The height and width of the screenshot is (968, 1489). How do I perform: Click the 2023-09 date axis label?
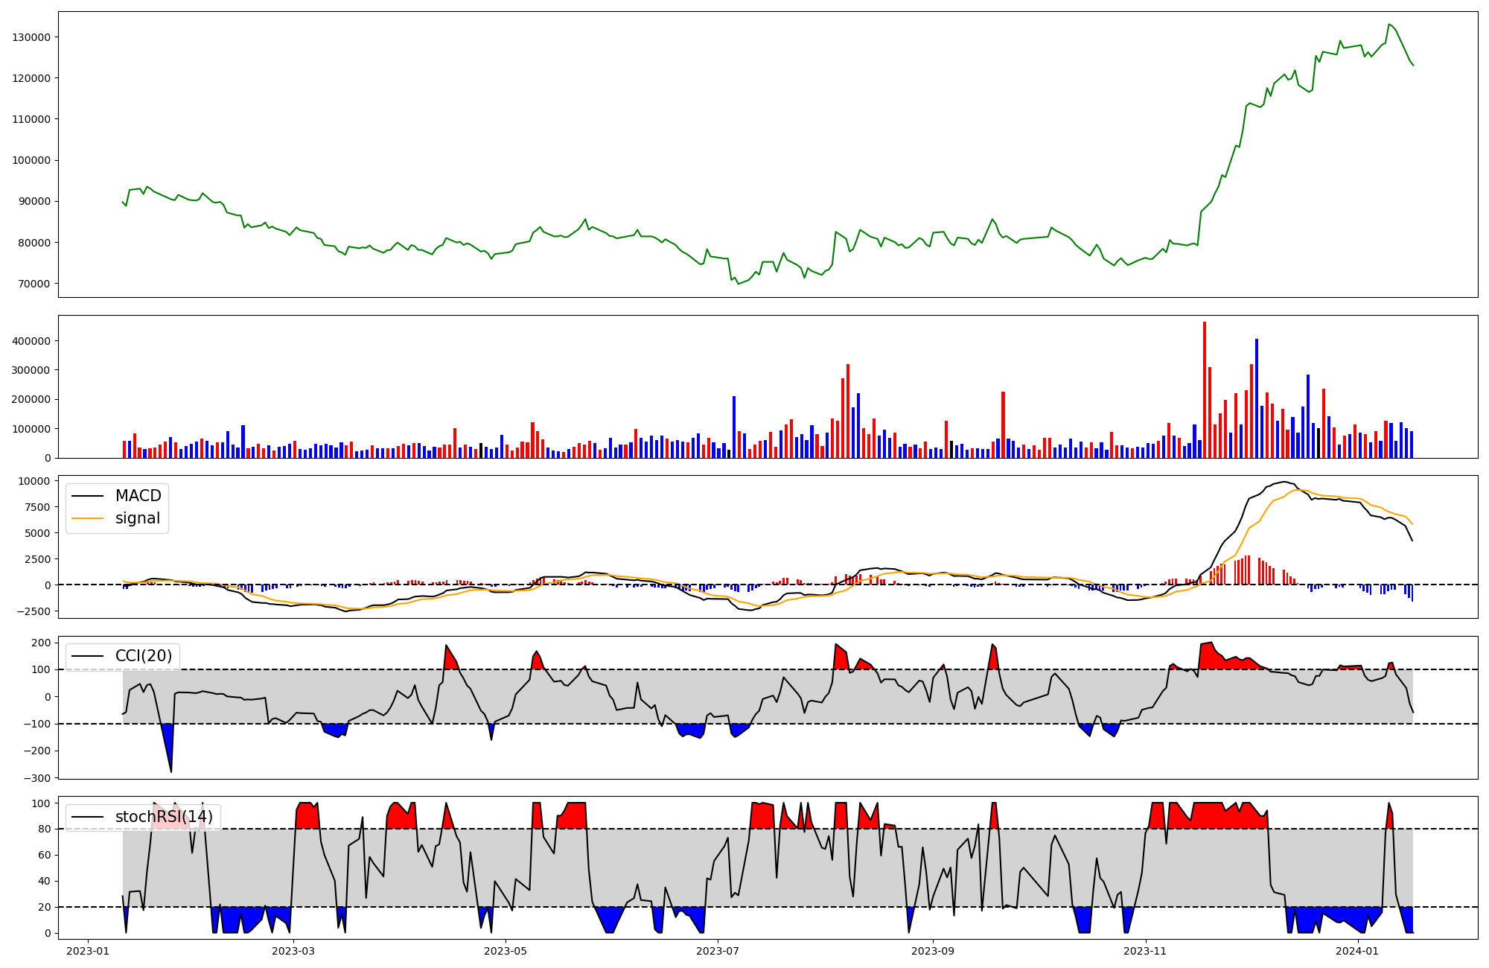(933, 951)
